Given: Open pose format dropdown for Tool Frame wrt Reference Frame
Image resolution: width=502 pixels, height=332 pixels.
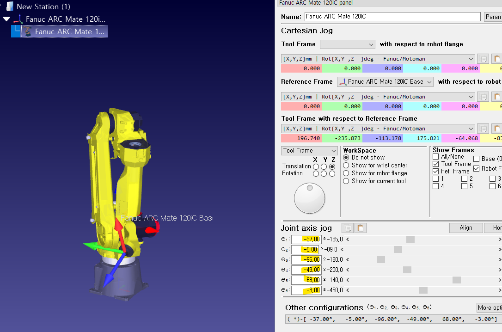Looking at the screenshot, I should click(378, 129).
